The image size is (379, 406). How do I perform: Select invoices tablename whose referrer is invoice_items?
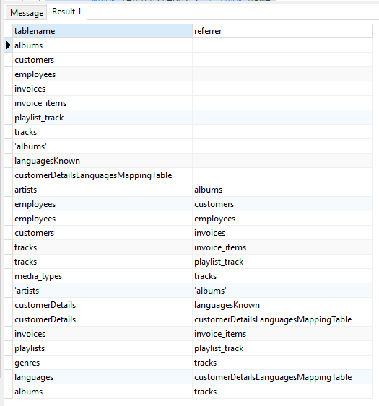[x=103, y=334]
